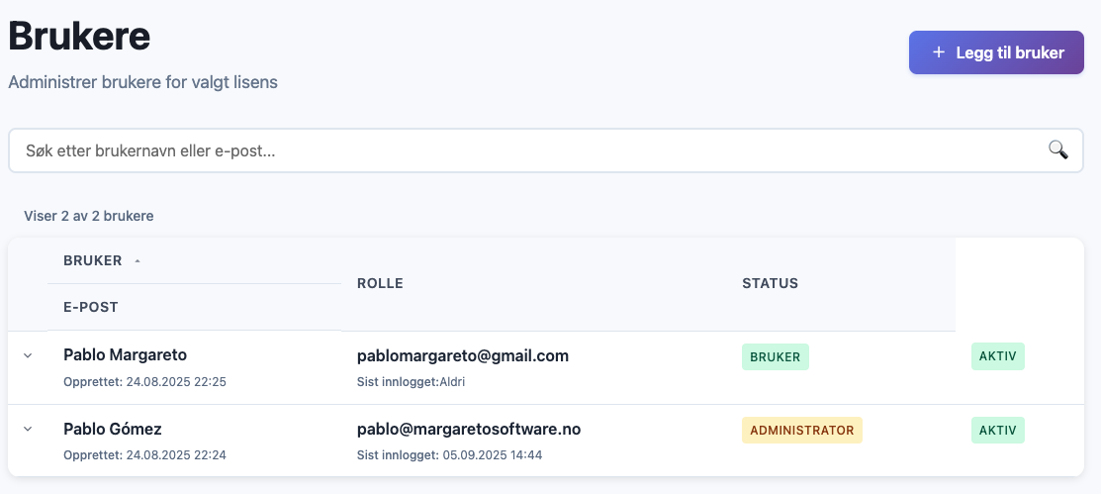
Task: Click the ROLLE column header
Action: tap(380, 284)
